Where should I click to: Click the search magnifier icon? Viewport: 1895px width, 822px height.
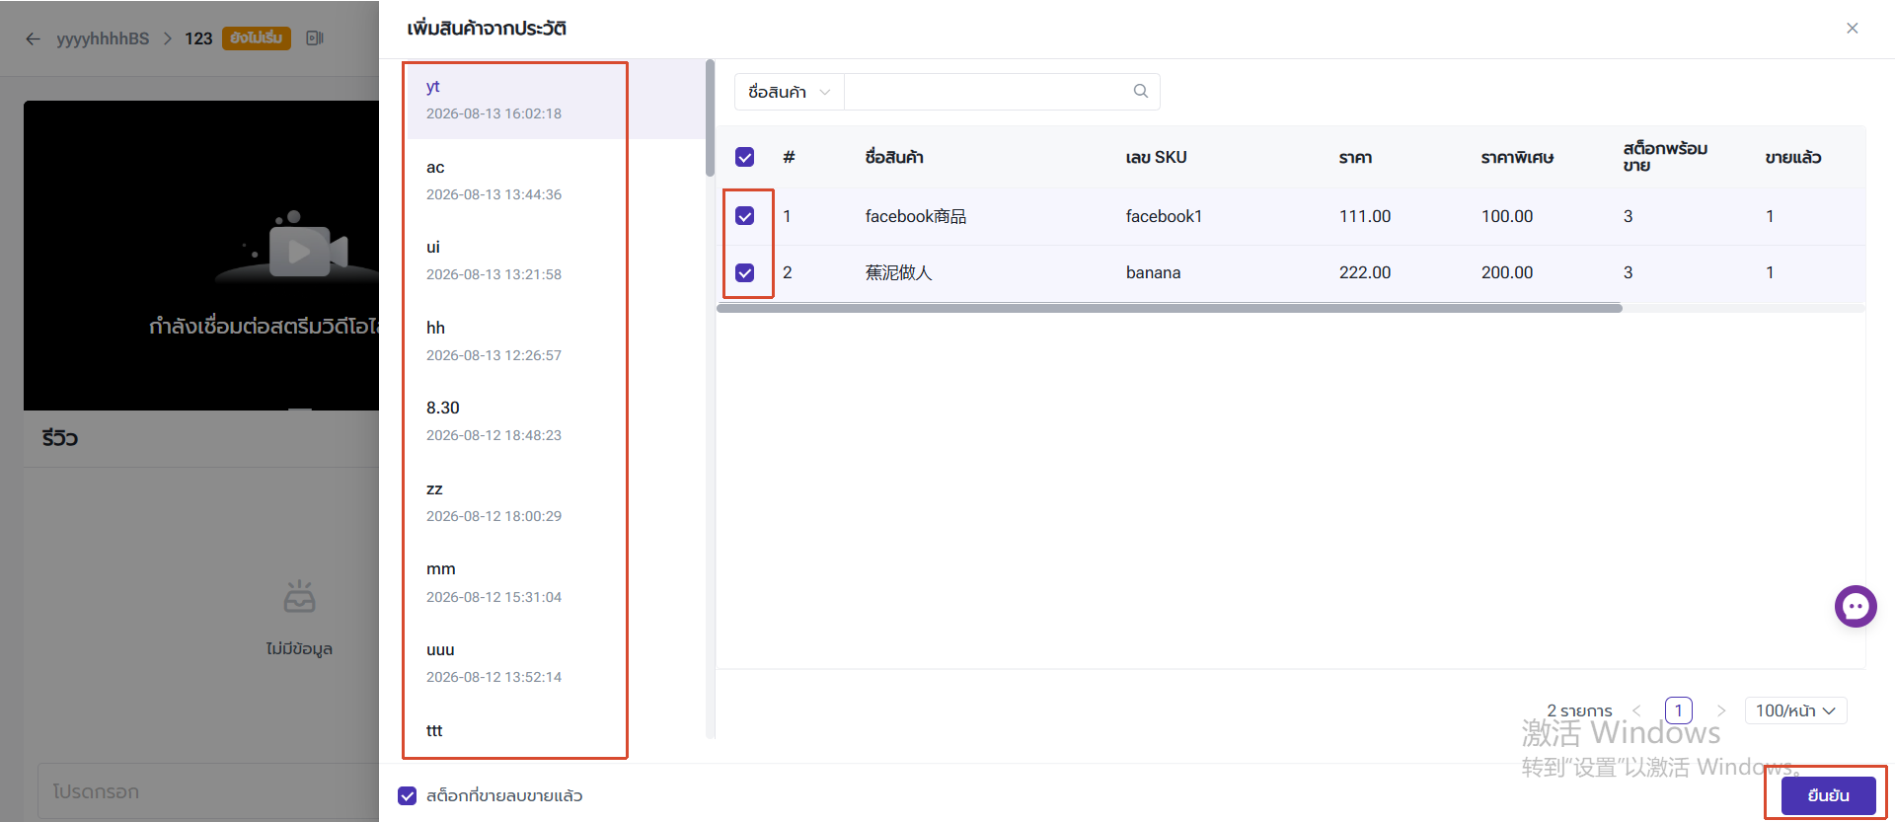1141,91
